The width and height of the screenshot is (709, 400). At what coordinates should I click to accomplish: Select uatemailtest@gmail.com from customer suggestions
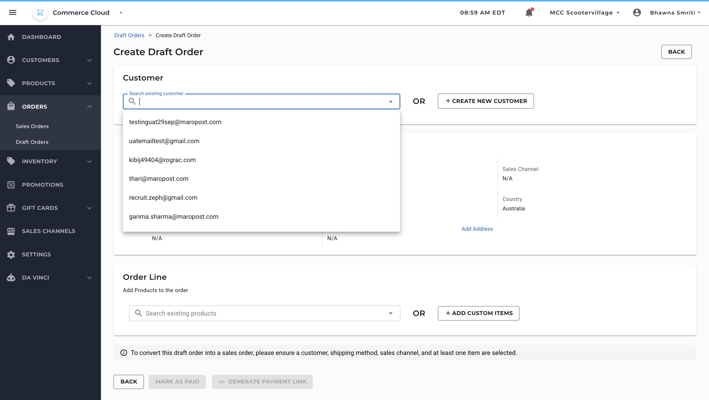(x=164, y=141)
